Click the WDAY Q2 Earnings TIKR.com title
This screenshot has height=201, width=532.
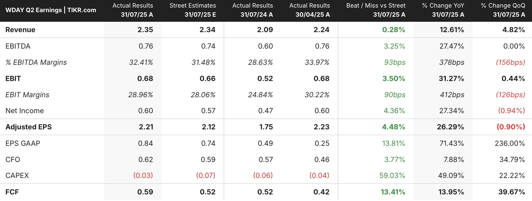pos(51,10)
